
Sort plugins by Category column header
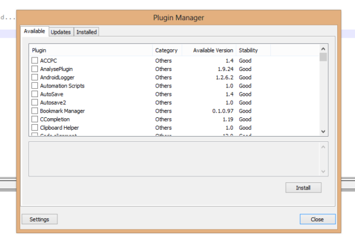(x=167, y=50)
